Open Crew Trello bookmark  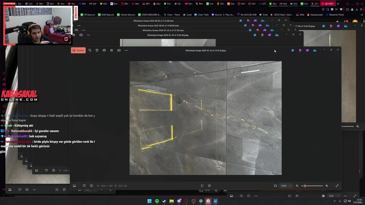[x=202, y=15]
